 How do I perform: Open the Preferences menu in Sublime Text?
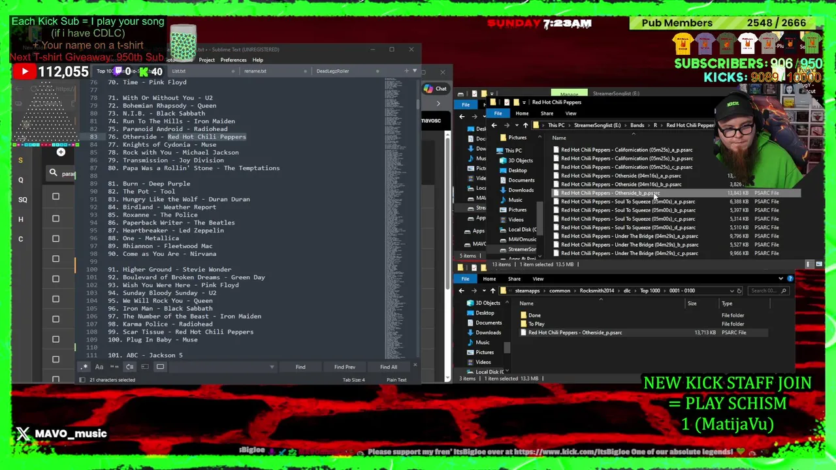233,60
